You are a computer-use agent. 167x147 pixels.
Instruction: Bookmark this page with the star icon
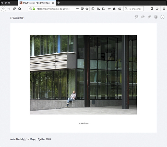point(87,9)
